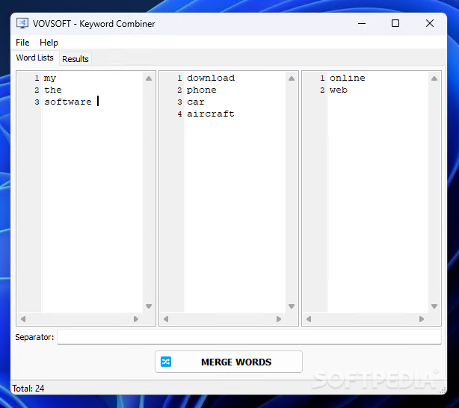Image resolution: width=459 pixels, height=408 pixels.
Task: Click scroll right arrow in third word list
Action: coord(422,319)
